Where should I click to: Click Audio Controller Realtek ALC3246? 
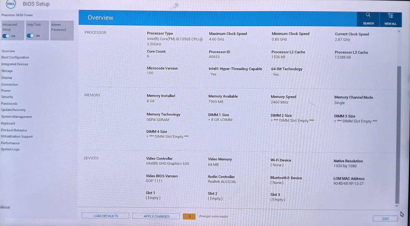click(222, 182)
